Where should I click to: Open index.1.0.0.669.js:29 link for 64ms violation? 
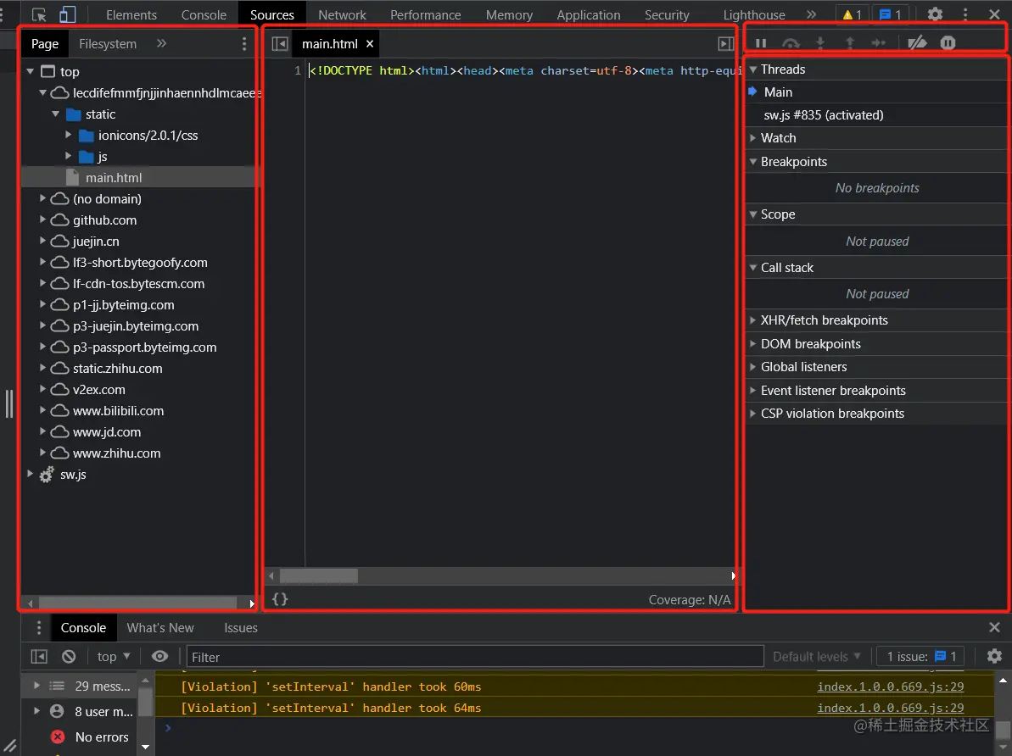pyautogui.click(x=890, y=708)
